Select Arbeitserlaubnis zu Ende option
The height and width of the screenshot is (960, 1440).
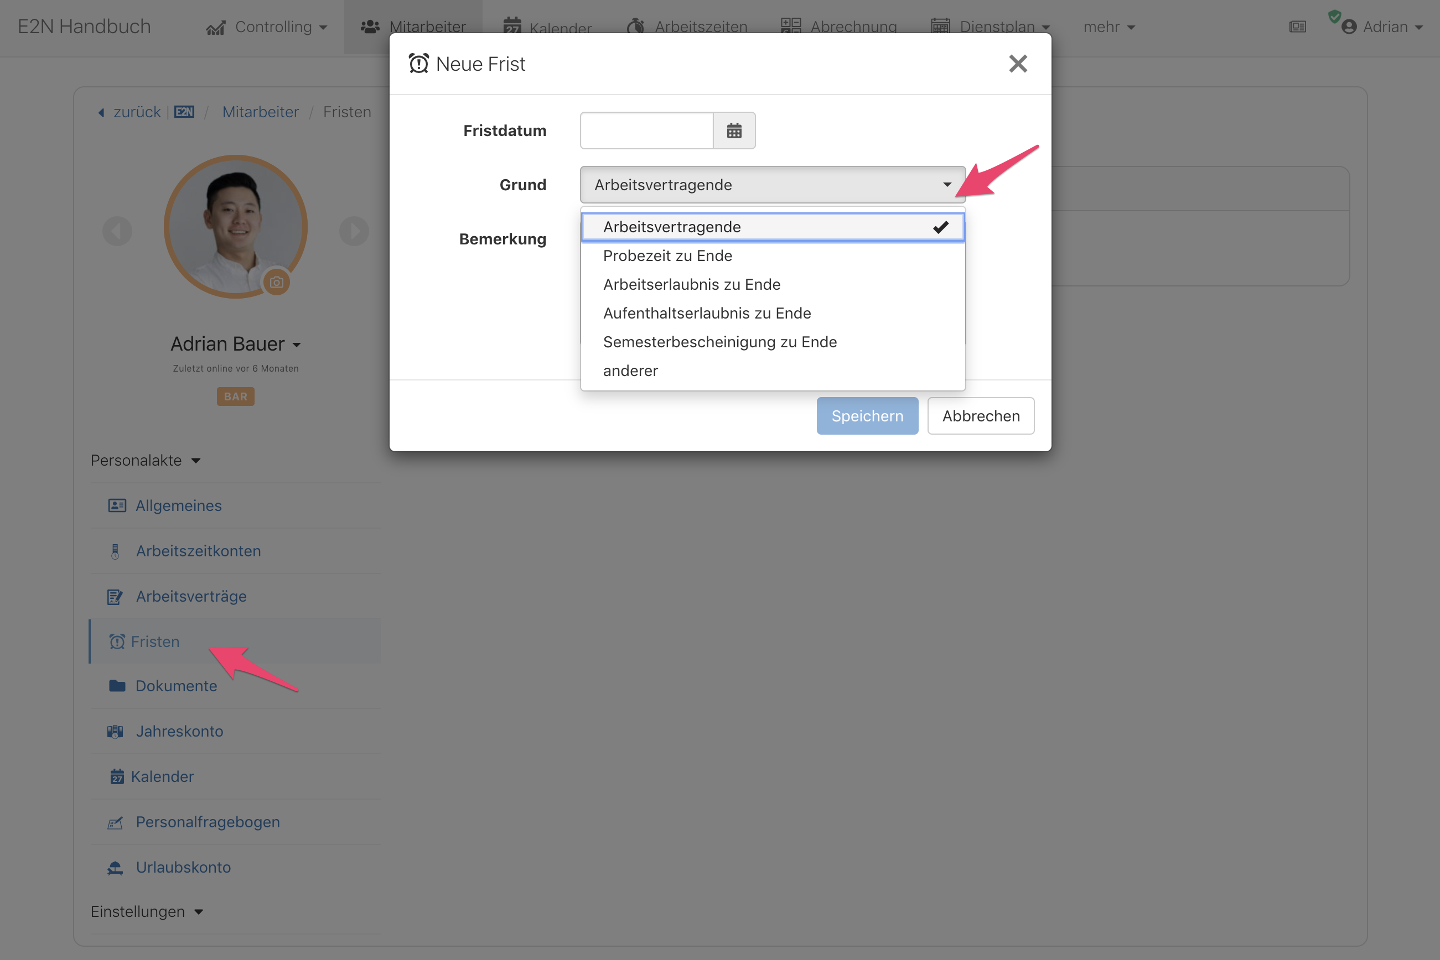(773, 285)
